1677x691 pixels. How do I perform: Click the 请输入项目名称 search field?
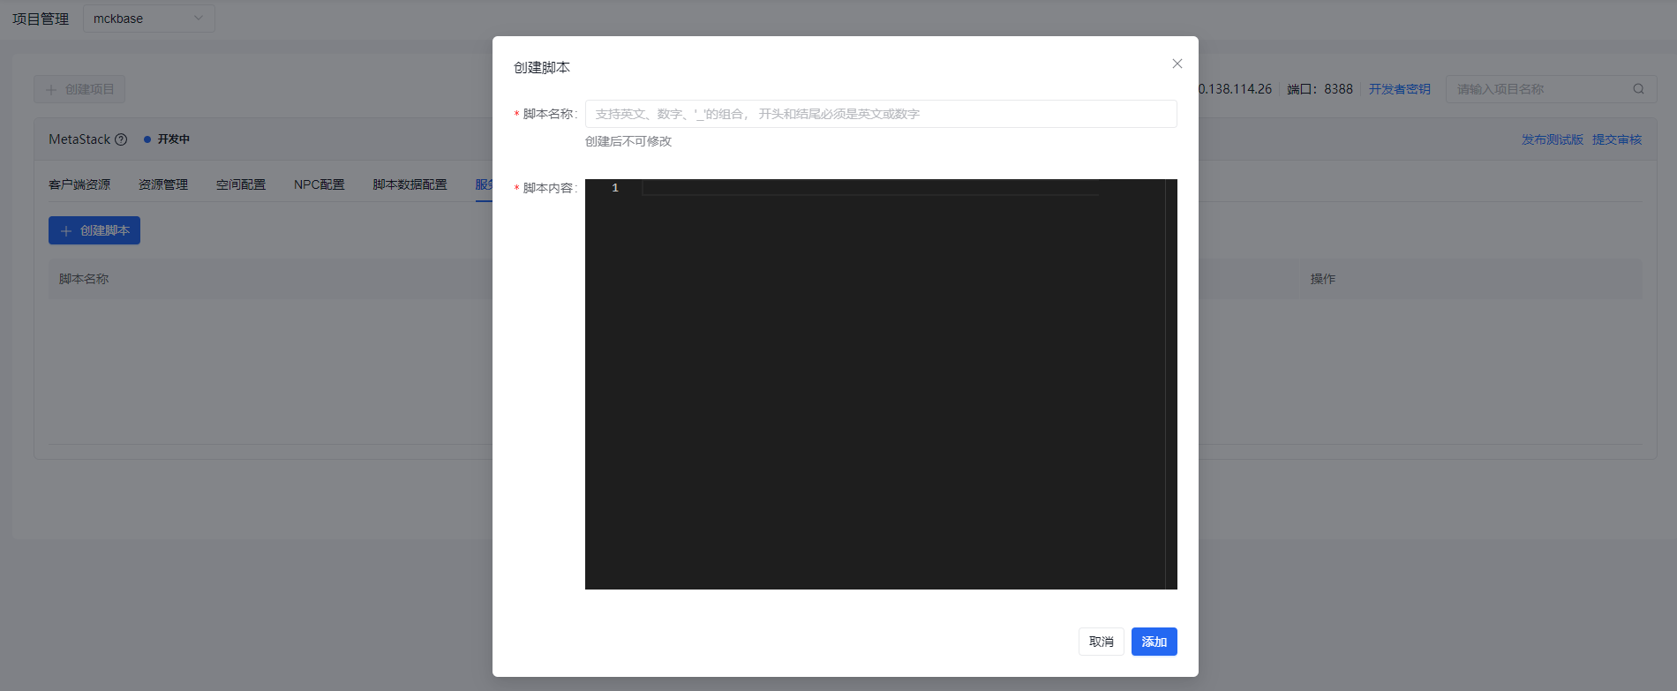[1540, 89]
